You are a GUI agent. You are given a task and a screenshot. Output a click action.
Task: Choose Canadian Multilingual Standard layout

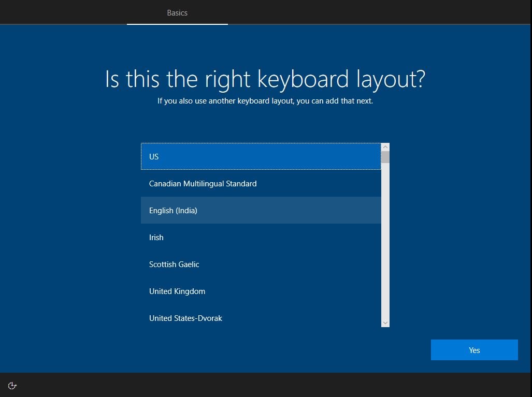click(261, 183)
